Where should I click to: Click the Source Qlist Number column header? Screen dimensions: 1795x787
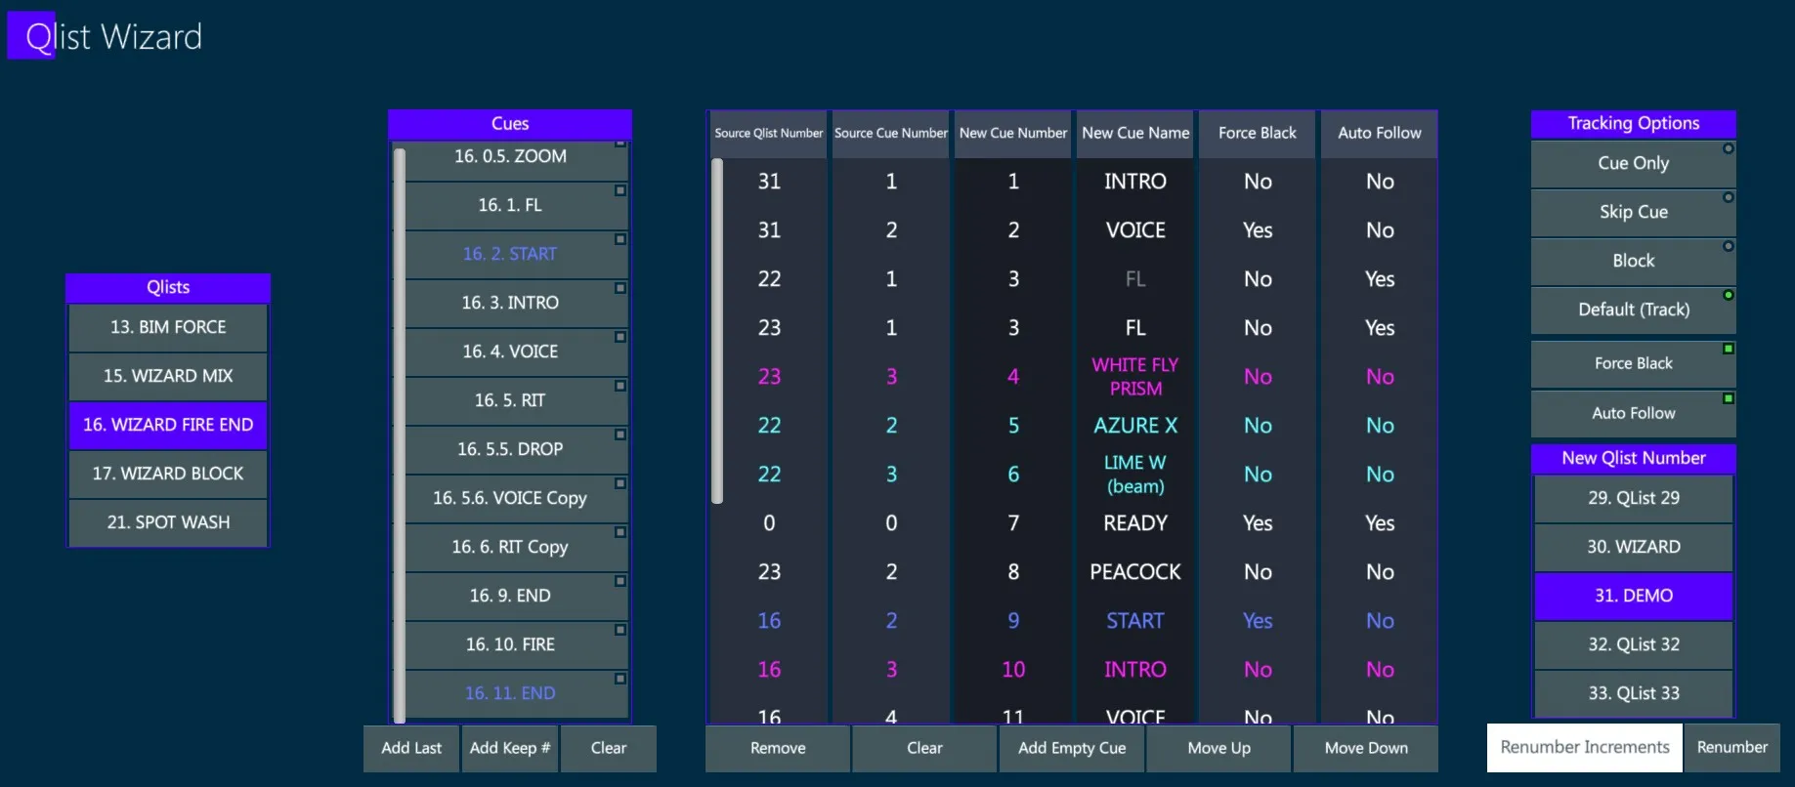coord(768,134)
